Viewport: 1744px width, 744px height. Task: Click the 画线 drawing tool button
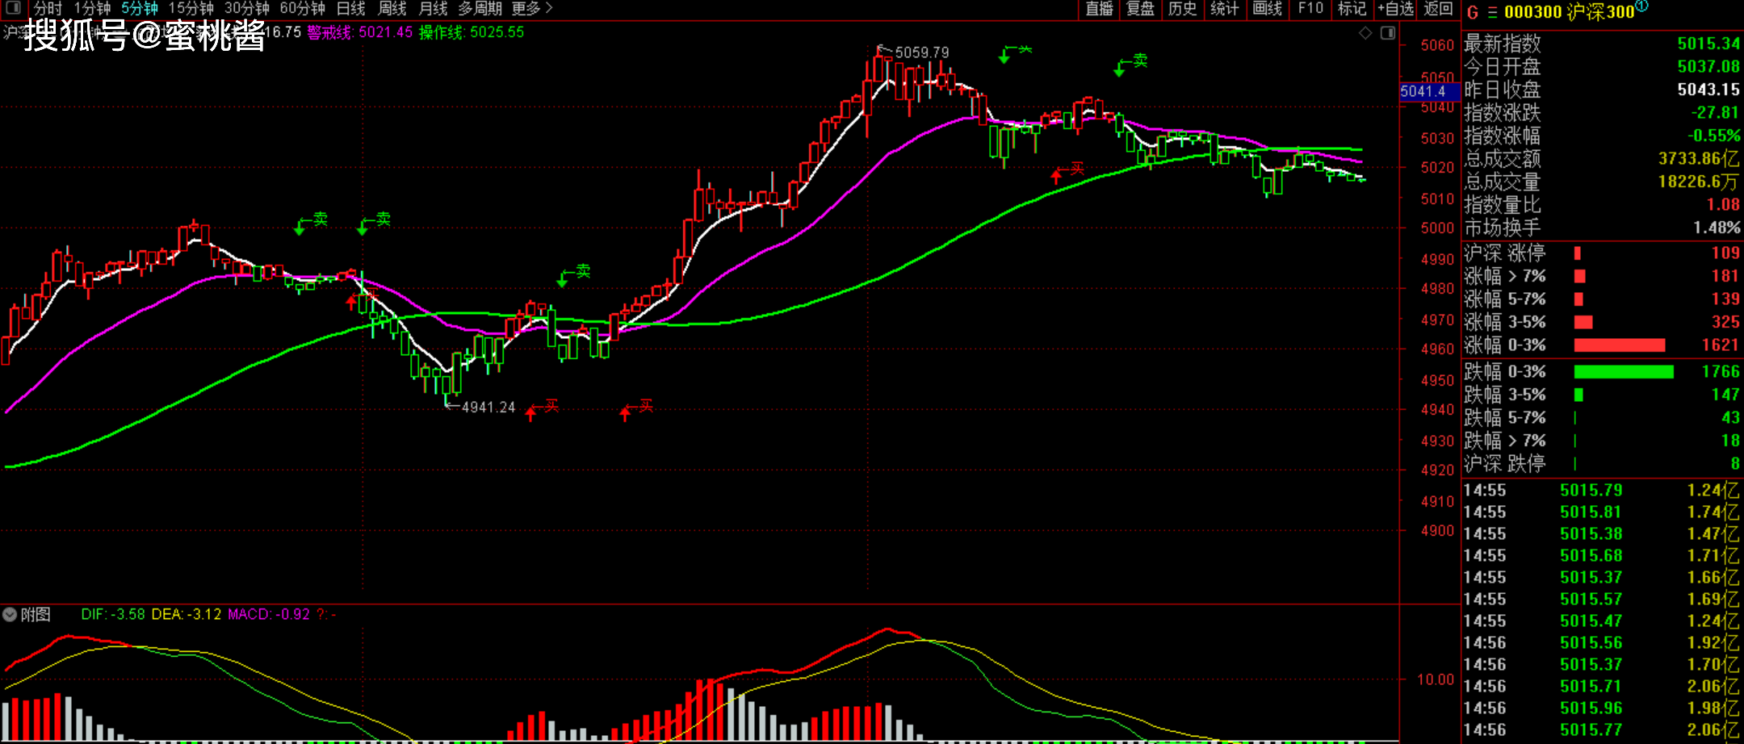tap(1267, 8)
